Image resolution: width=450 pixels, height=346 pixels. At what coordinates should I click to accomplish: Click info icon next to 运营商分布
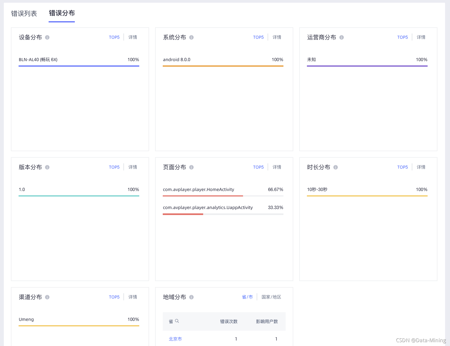pyautogui.click(x=342, y=37)
